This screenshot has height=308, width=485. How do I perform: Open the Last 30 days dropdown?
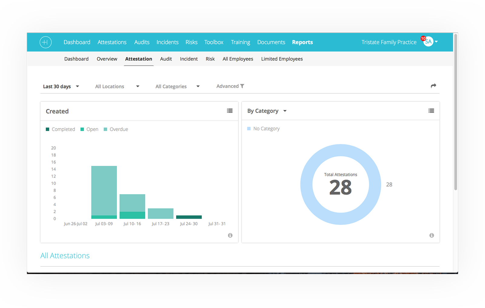tap(61, 87)
